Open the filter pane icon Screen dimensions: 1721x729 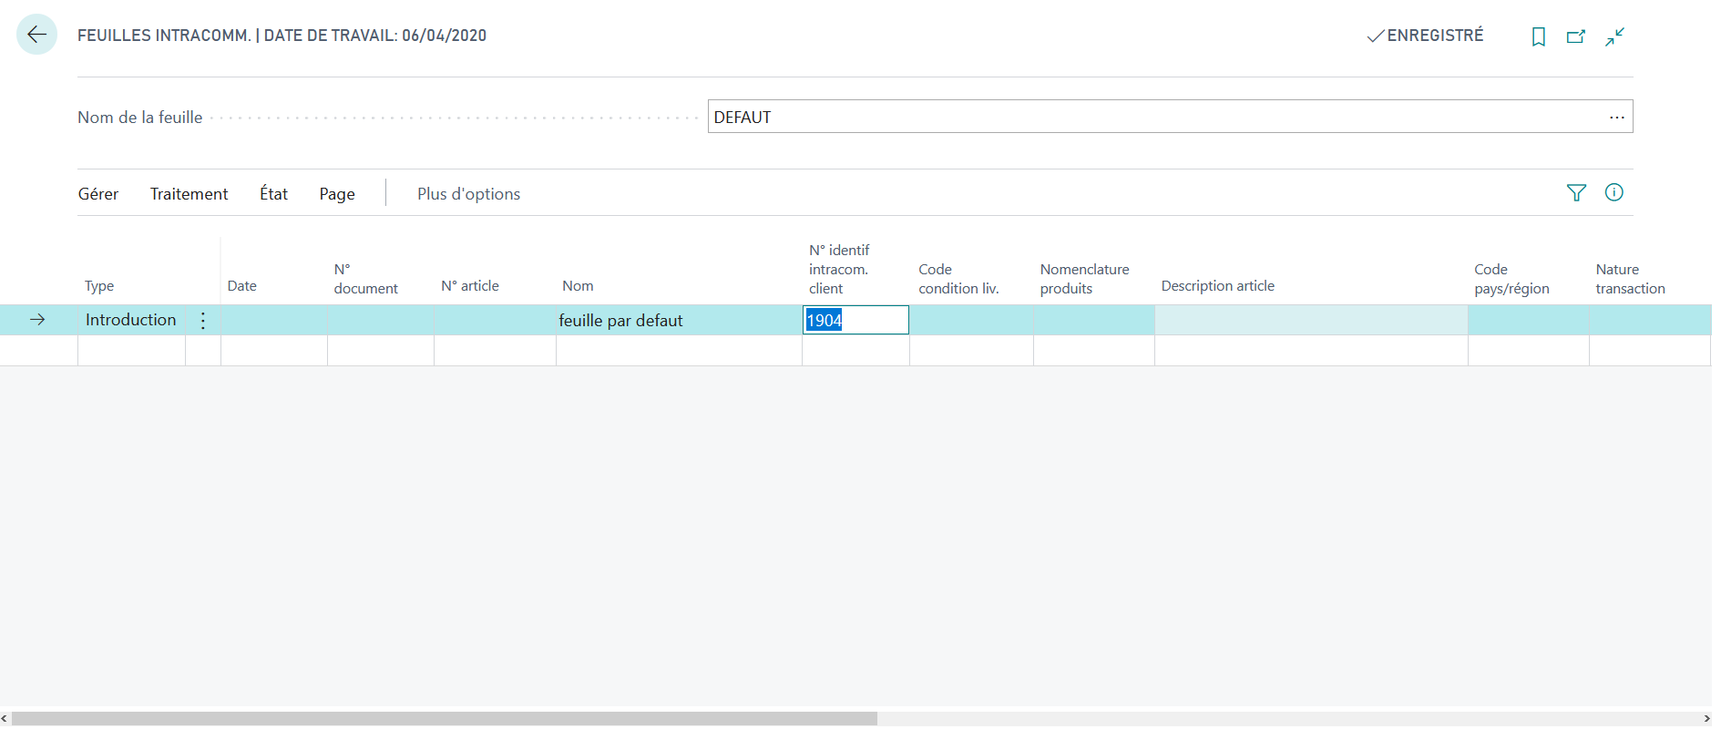pyautogui.click(x=1576, y=192)
